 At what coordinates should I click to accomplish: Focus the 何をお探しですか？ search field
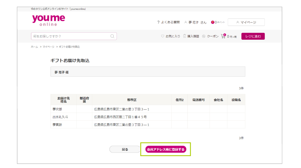coord(74,36)
